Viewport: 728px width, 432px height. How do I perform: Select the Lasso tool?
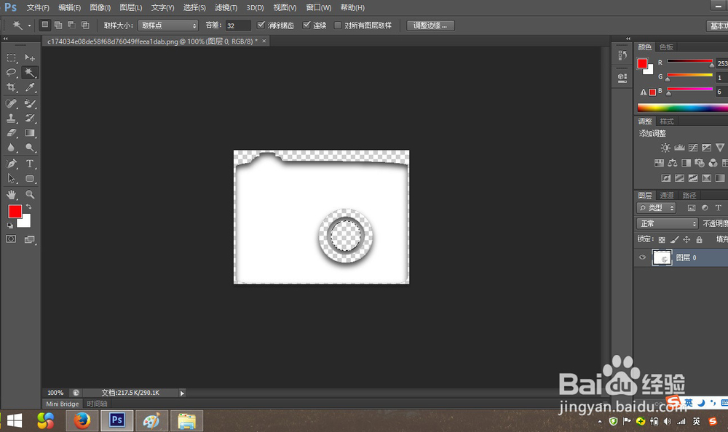click(12, 73)
